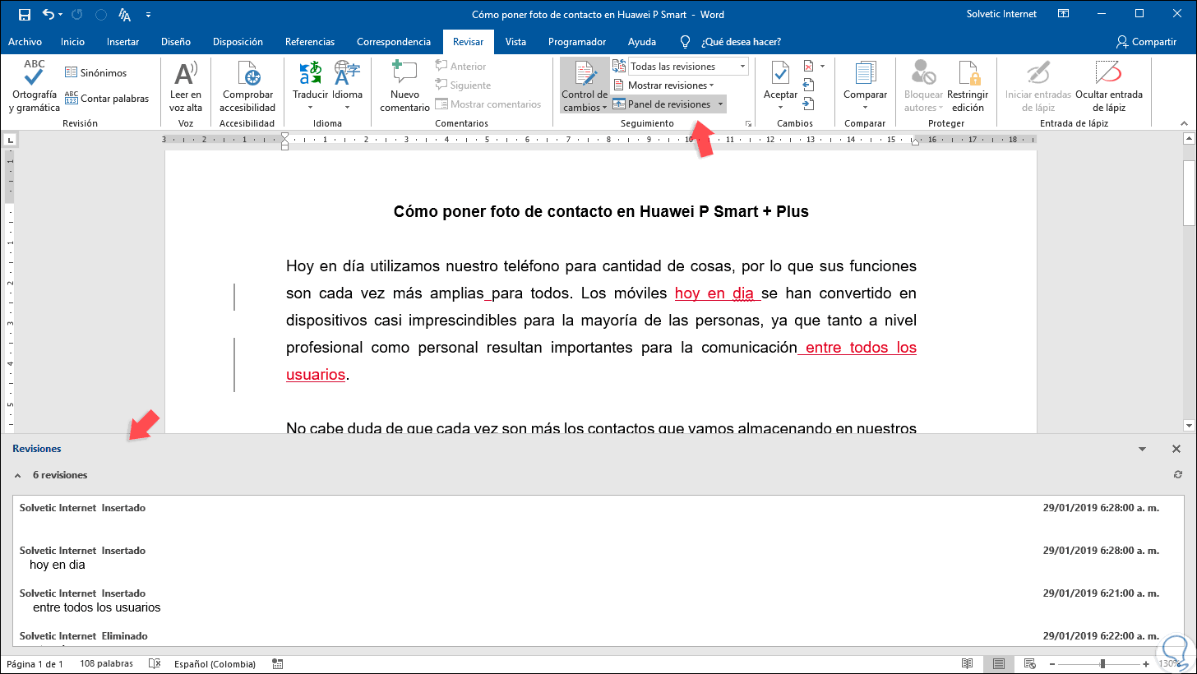This screenshot has width=1197, height=674.
Task: Open the Comparar documents tool
Action: pos(865,86)
